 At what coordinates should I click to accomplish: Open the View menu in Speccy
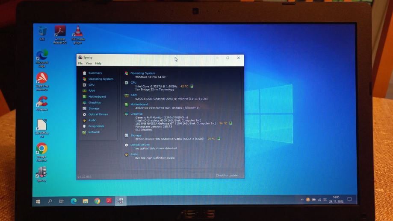[89, 64]
